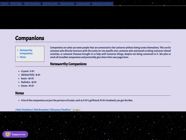Follow the footer Main Timelines link
This screenshot has width=186, height=140.
coord(24,110)
